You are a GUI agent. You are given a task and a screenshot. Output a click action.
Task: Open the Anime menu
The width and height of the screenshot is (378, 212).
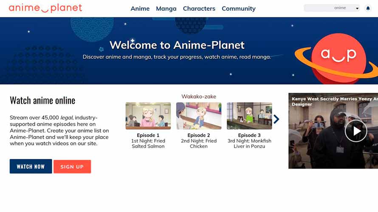140,8
